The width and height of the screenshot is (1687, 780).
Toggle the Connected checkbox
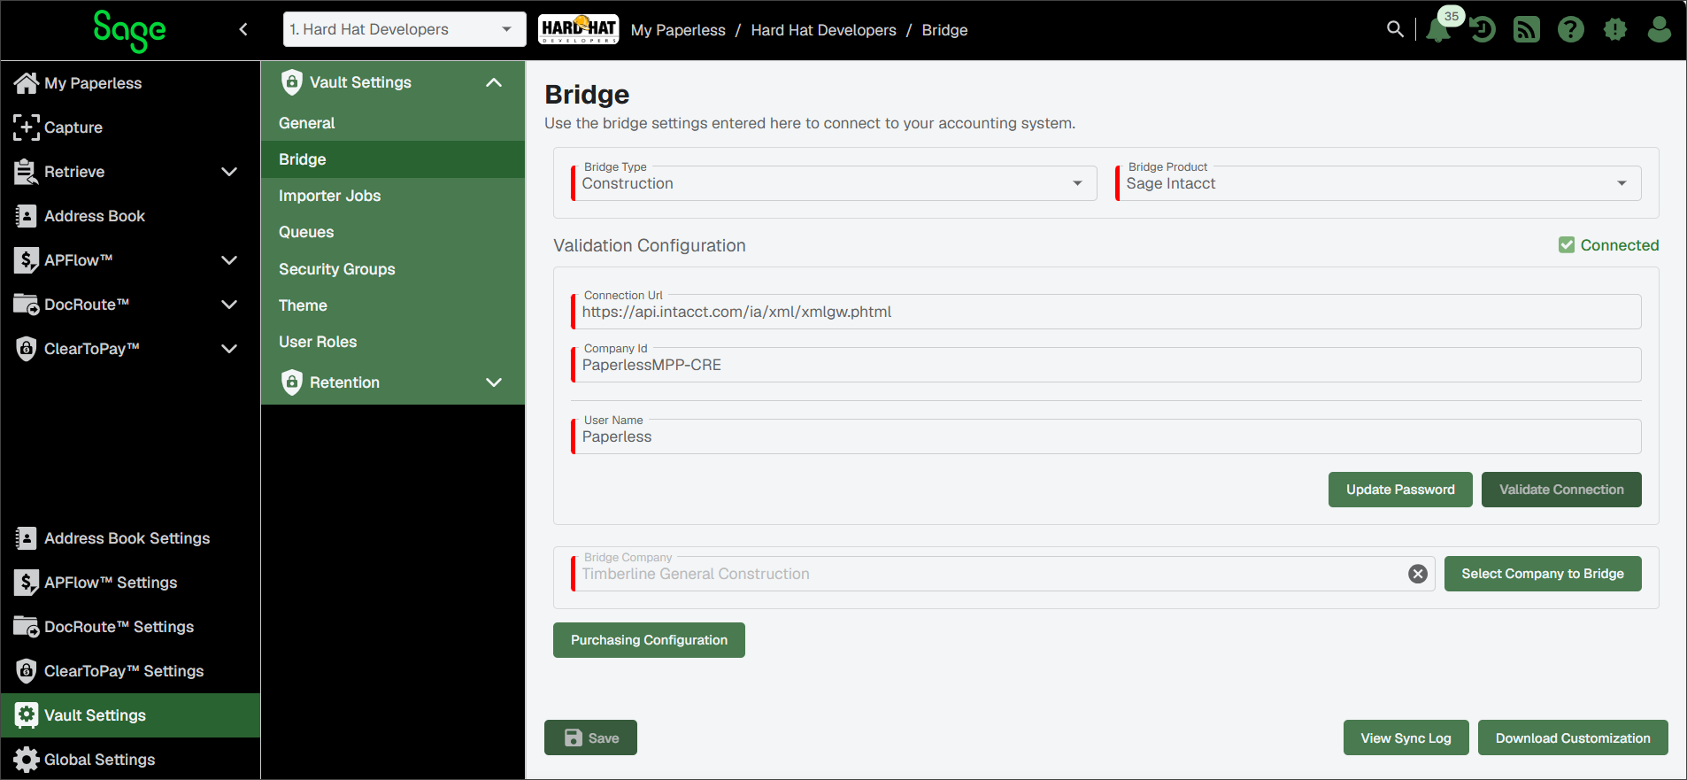click(1567, 245)
